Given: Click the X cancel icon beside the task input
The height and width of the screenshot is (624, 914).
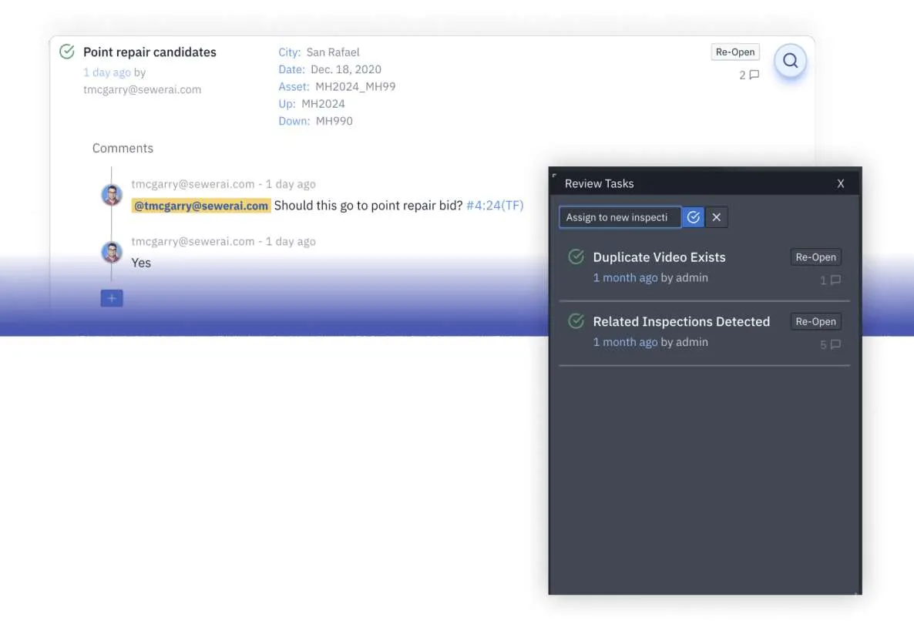Looking at the screenshot, I should [x=716, y=216].
